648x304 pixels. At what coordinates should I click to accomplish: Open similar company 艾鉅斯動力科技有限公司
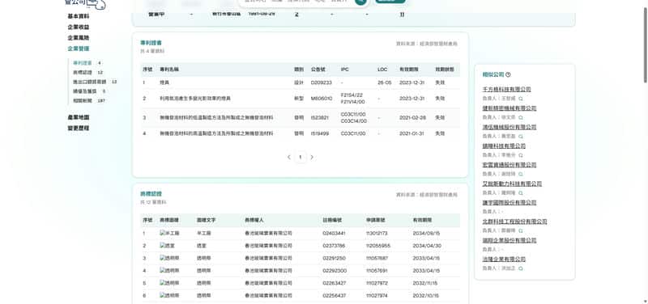512,184
